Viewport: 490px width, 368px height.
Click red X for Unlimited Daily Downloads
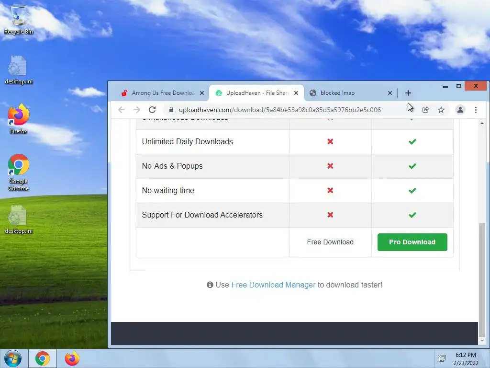[330, 142]
